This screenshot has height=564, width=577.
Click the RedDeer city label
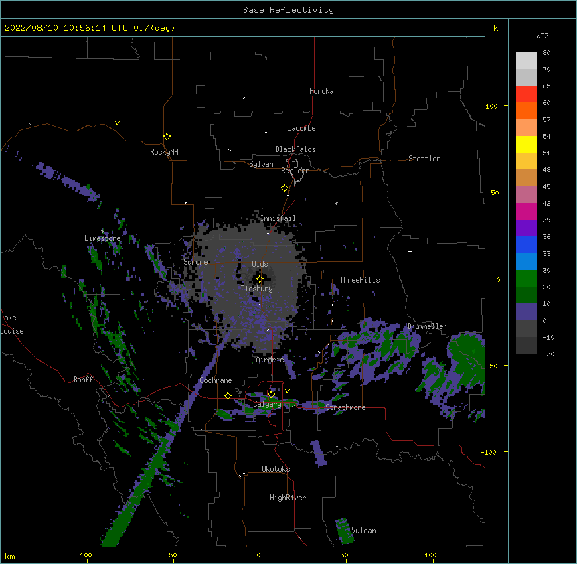(x=295, y=171)
